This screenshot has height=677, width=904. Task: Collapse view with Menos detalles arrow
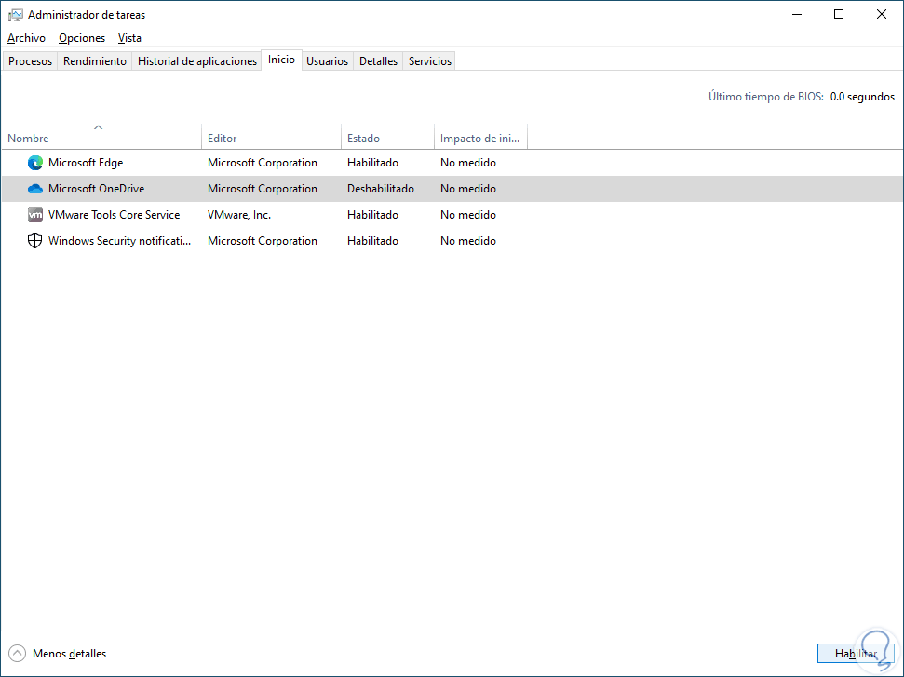pyautogui.click(x=18, y=654)
